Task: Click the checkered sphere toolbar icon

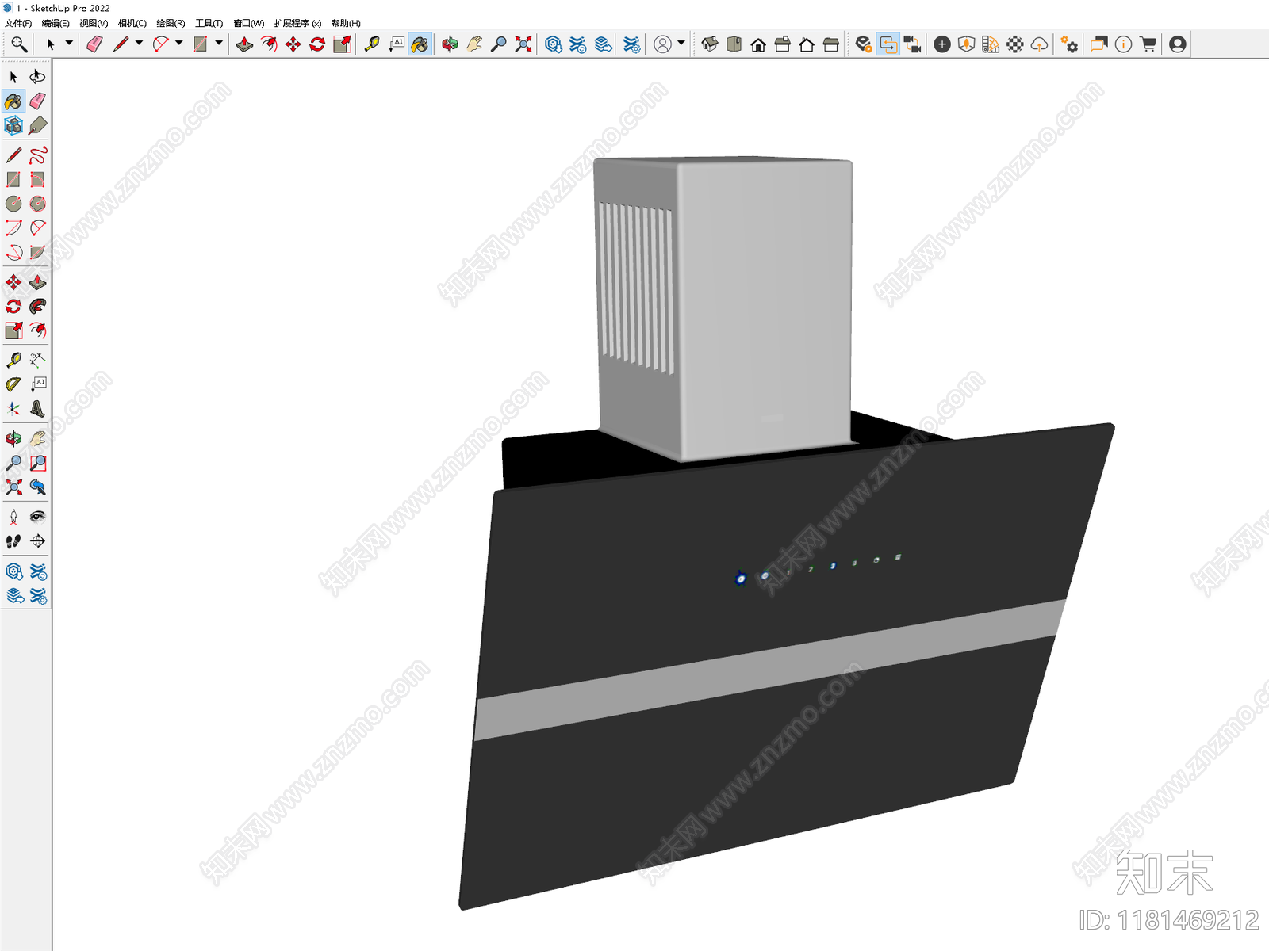Action: (1015, 44)
